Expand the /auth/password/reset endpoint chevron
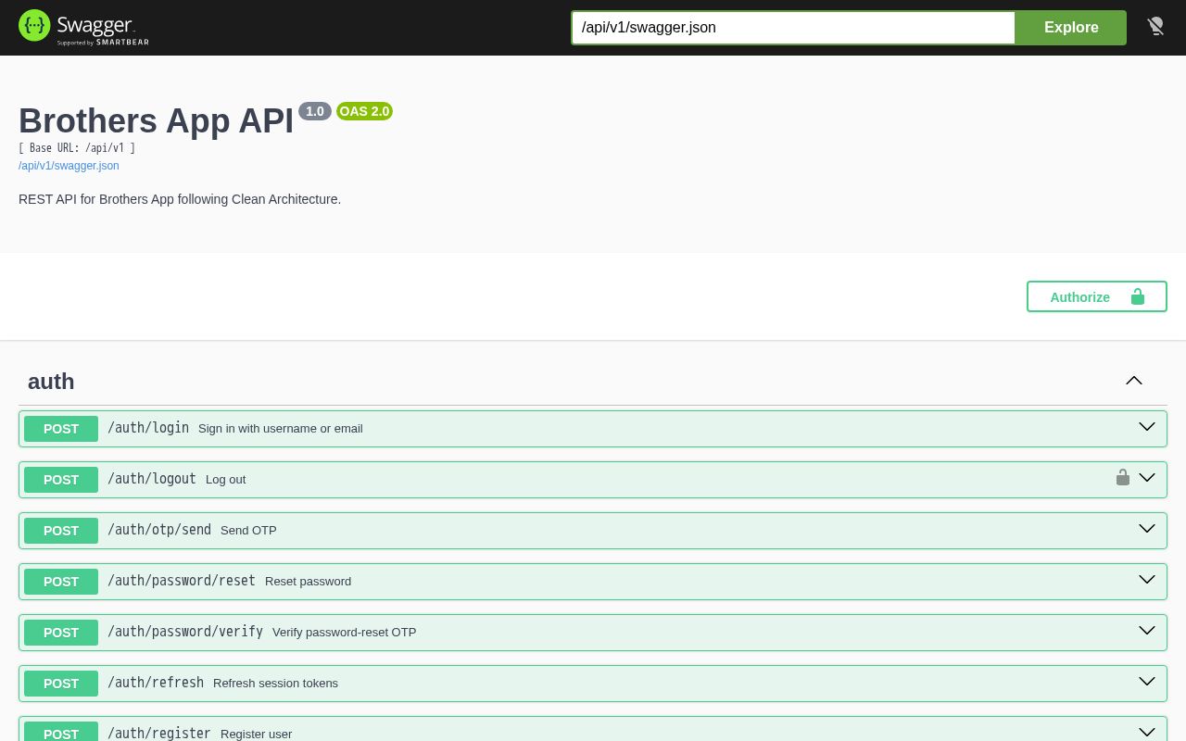Viewport: 1186px width, 741px height. click(x=1147, y=580)
